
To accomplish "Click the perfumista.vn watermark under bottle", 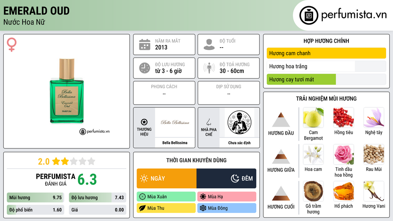I will coord(94,131).
